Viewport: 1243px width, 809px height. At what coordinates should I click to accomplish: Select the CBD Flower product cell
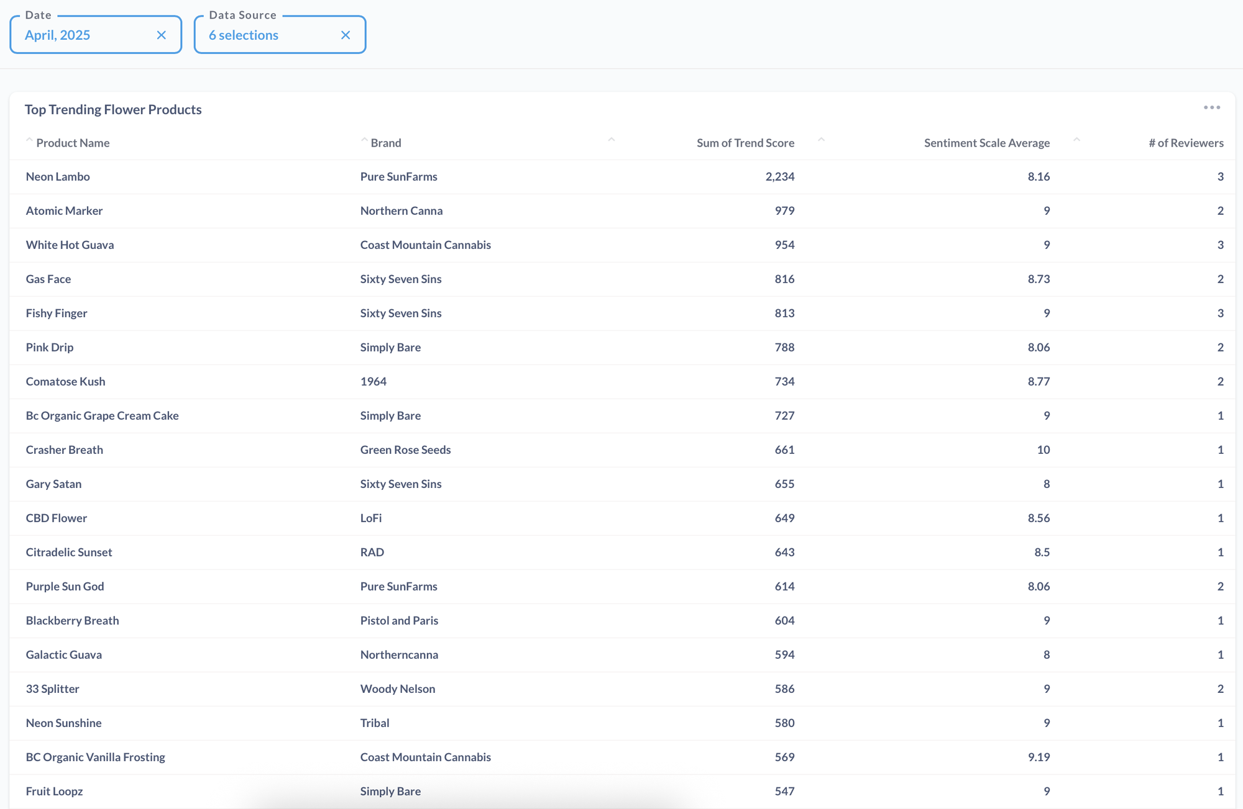pos(56,518)
